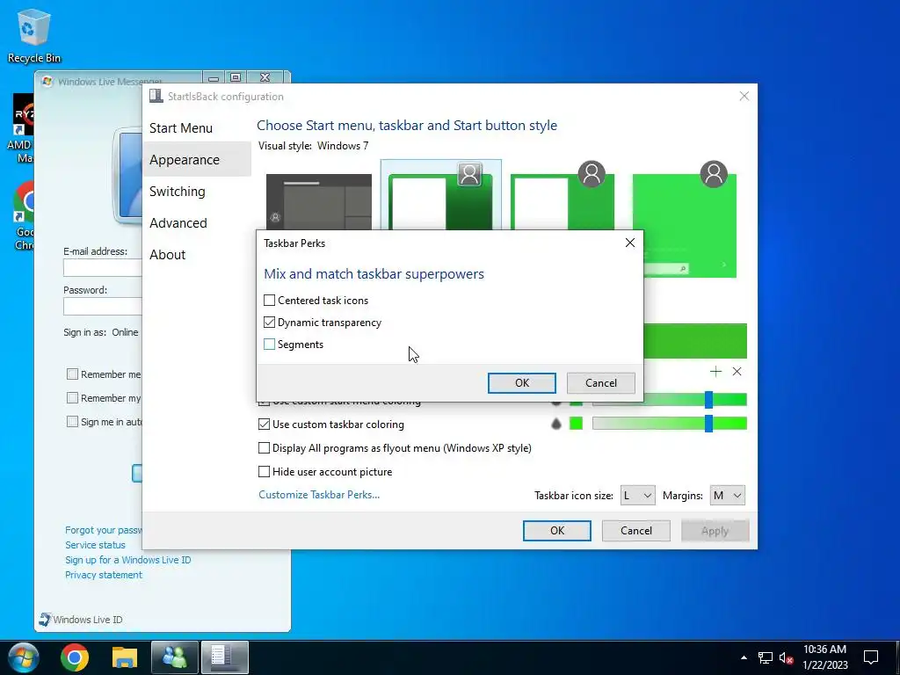Click the droplet icon beside taskbar coloring
The height and width of the screenshot is (675, 900).
pyautogui.click(x=555, y=424)
